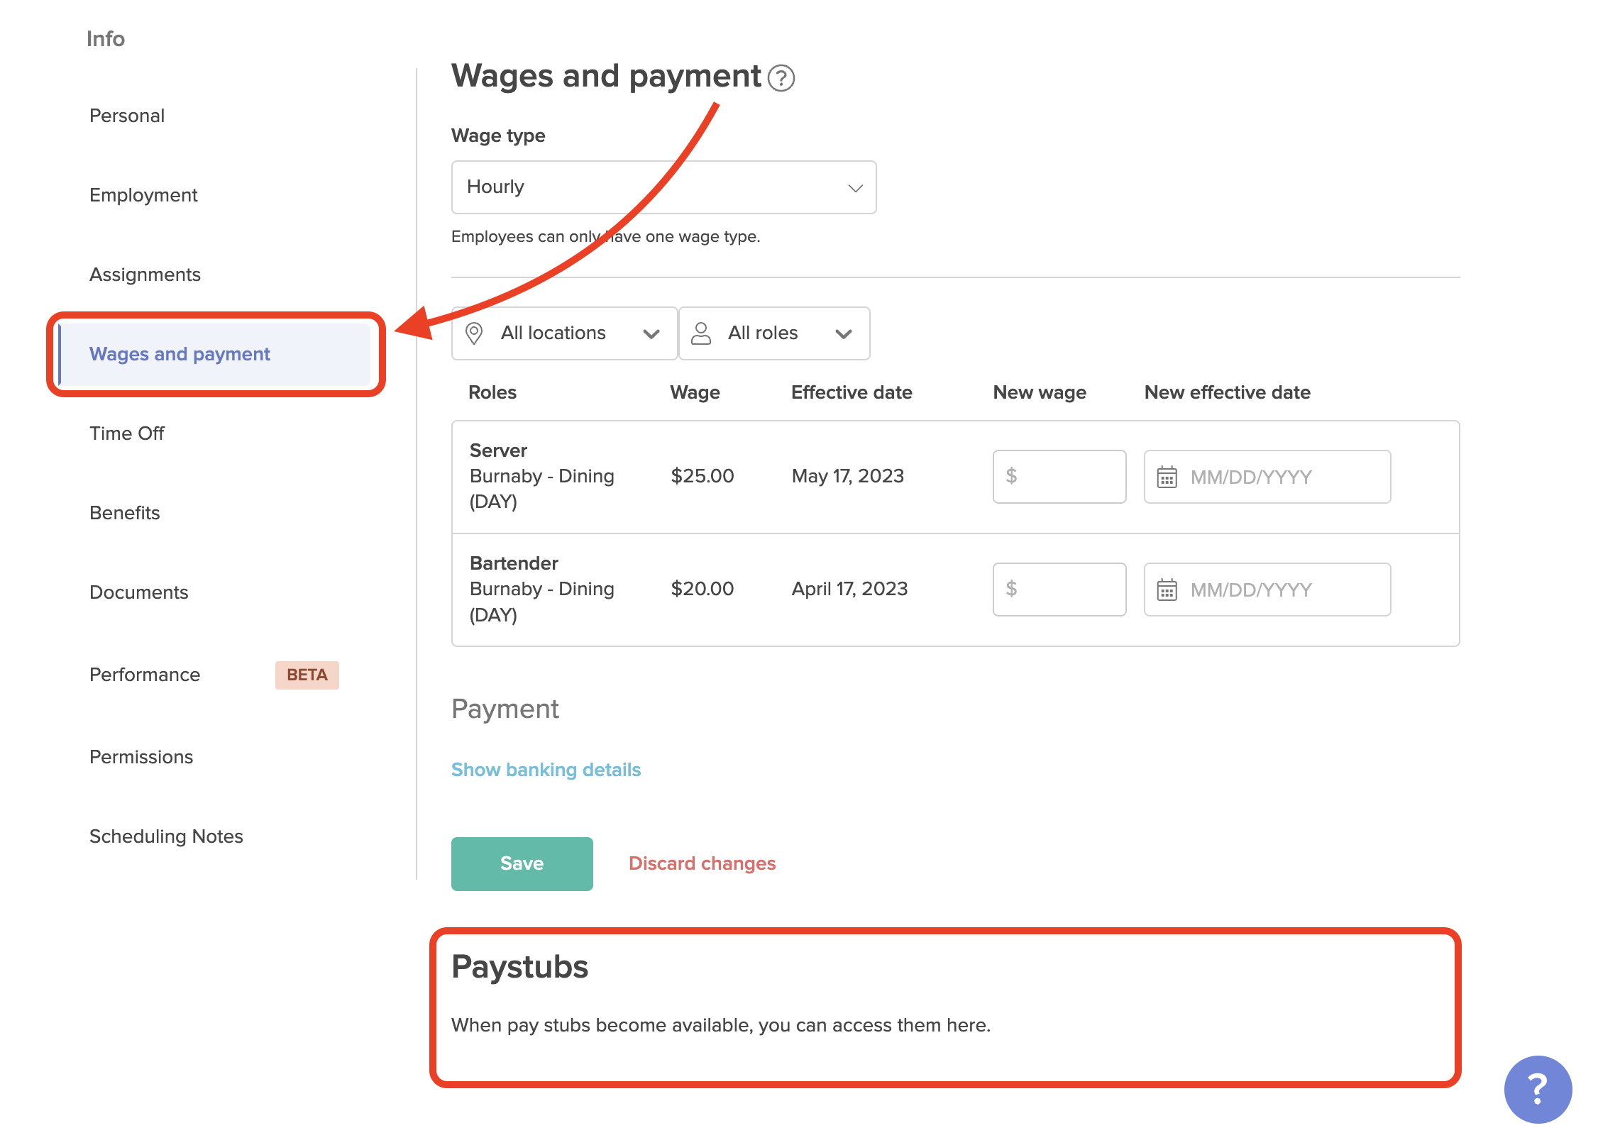Show banking details

(546, 770)
